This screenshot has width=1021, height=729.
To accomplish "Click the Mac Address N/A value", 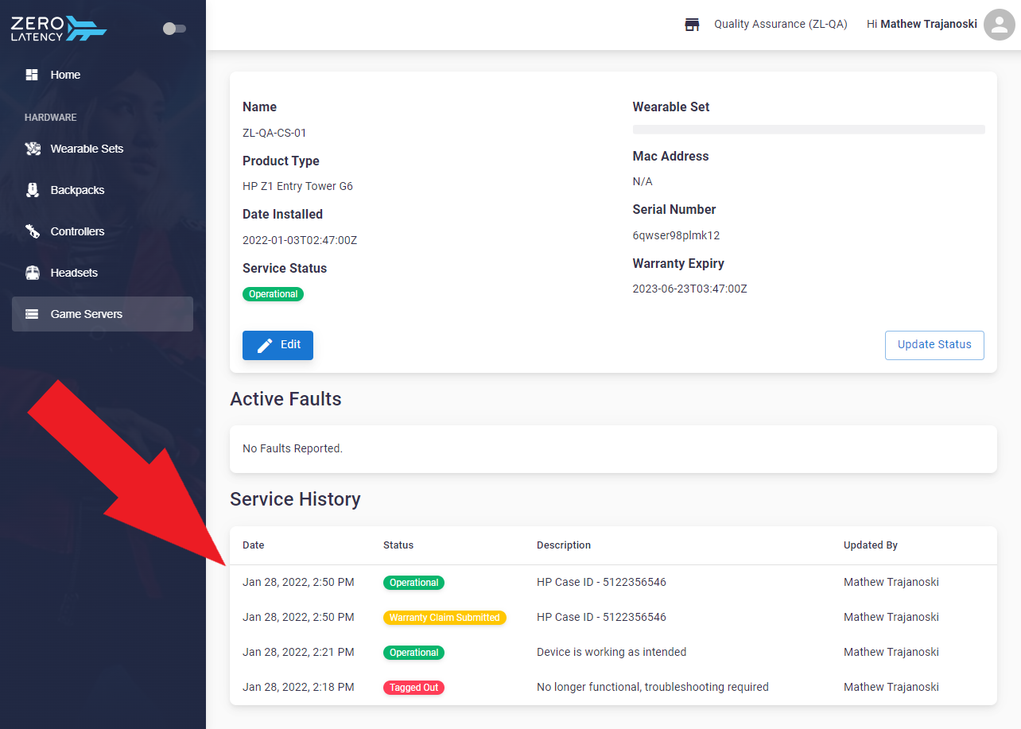I will [642, 181].
